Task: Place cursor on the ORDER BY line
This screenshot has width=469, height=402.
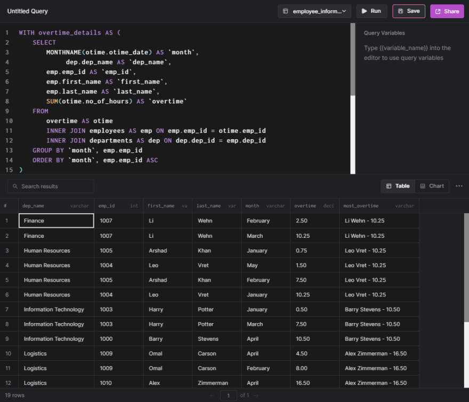Action: (x=95, y=160)
